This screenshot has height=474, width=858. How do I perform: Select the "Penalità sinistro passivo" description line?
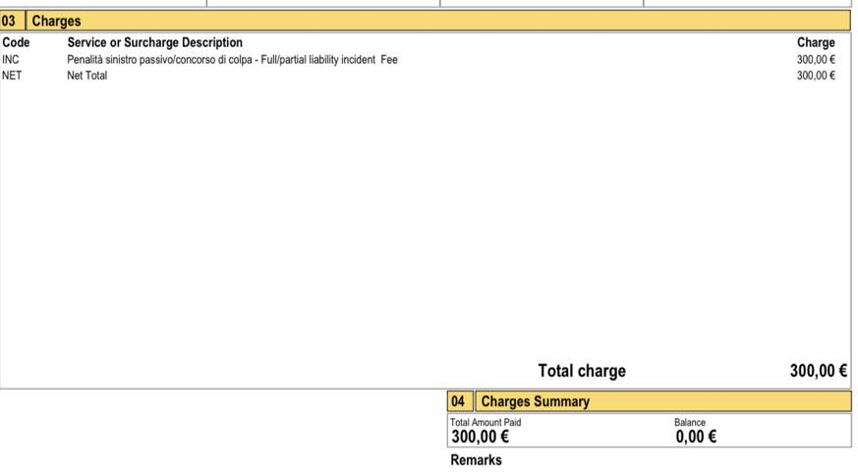pos(232,60)
